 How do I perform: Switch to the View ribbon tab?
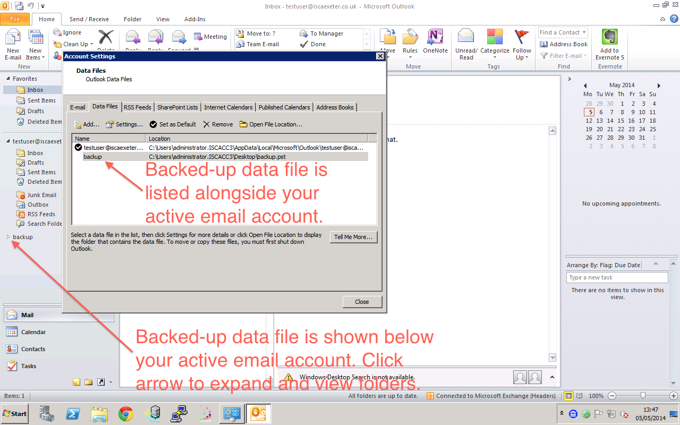[x=163, y=19]
